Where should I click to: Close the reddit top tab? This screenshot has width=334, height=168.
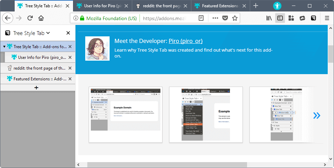(x=185, y=6)
